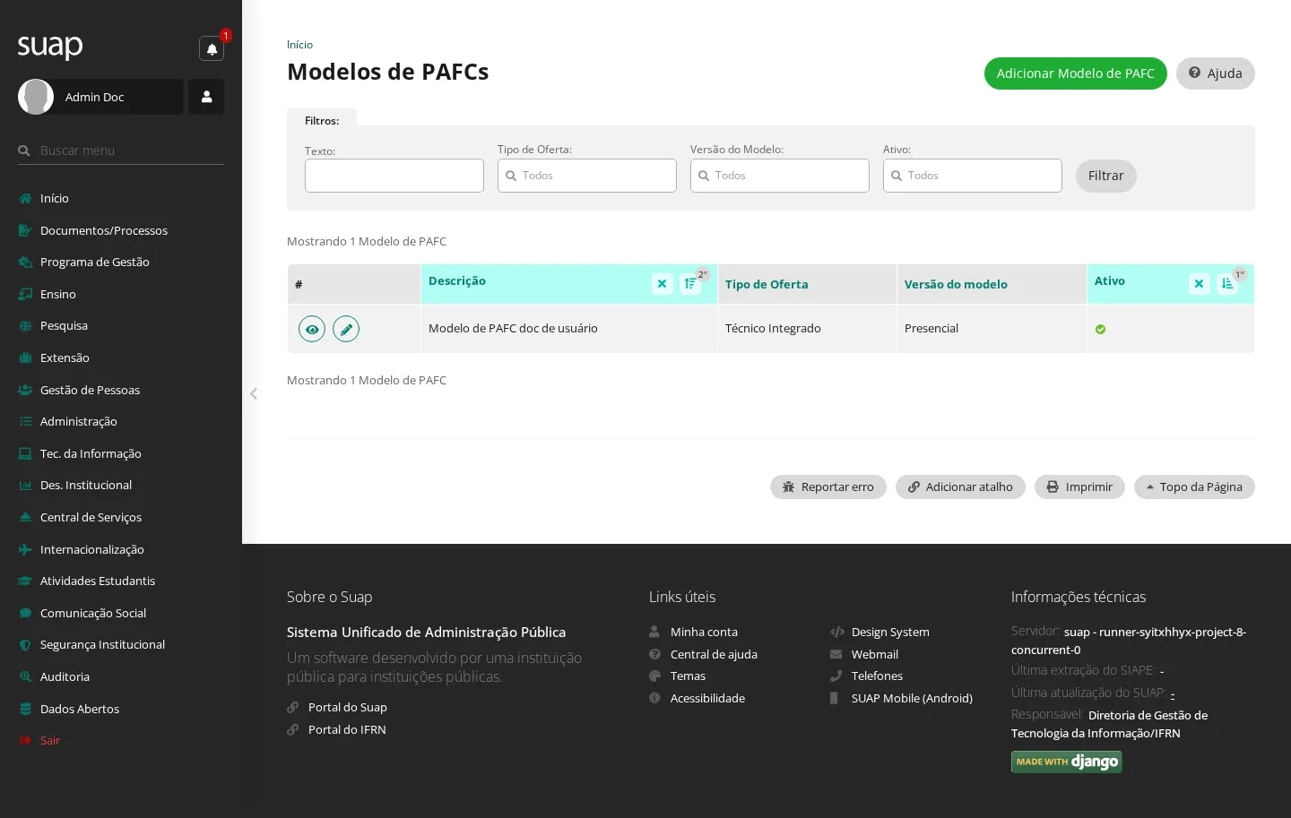This screenshot has width=1291, height=818.
Task: Open Portal do Suap footer link
Action: (348, 708)
